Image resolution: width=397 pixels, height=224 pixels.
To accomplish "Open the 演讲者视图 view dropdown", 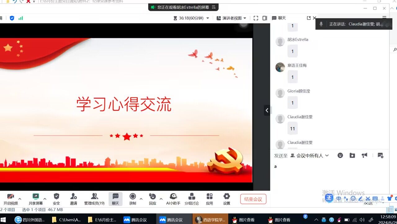I will click(231, 18).
